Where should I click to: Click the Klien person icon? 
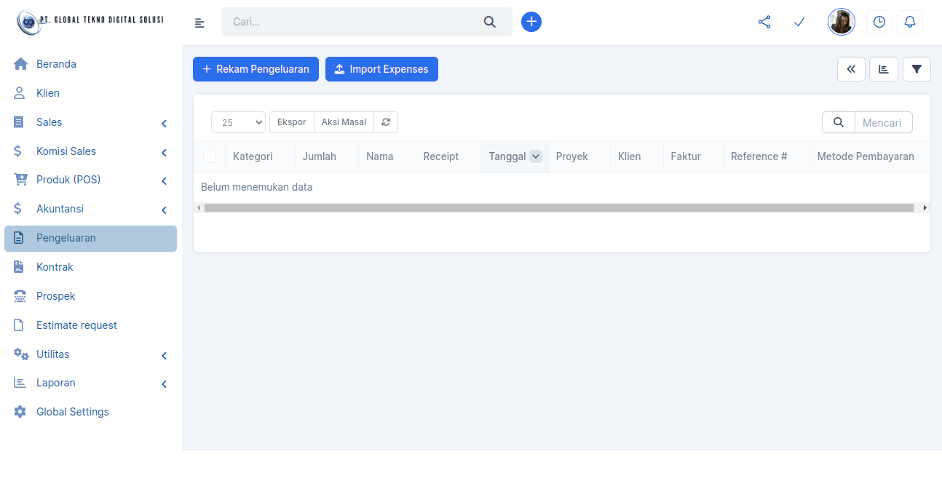point(20,93)
